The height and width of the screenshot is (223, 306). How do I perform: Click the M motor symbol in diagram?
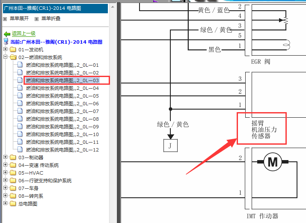click(273, 162)
